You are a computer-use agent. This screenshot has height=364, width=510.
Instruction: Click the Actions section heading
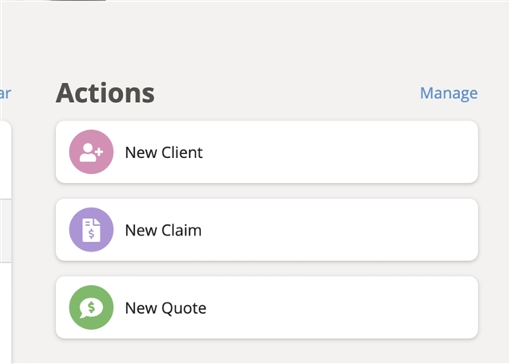(x=105, y=93)
